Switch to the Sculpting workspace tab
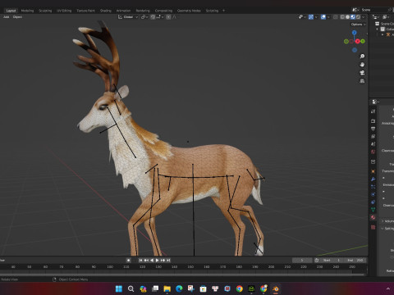This screenshot has height=295, width=394. point(45,11)
